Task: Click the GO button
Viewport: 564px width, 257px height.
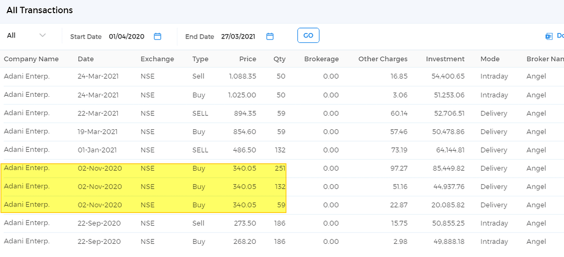Action: (x=308, y=35)
